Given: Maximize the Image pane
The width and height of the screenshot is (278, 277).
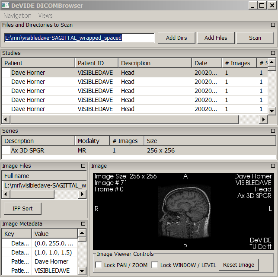Looking at the screenshot, I should click(x=273, y=166).
